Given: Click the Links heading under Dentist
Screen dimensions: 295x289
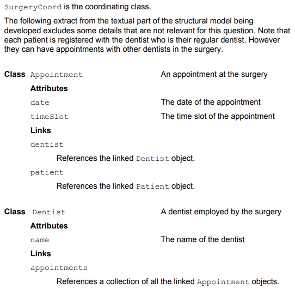Looking at the screenshot, I should (x=41, y=254).
